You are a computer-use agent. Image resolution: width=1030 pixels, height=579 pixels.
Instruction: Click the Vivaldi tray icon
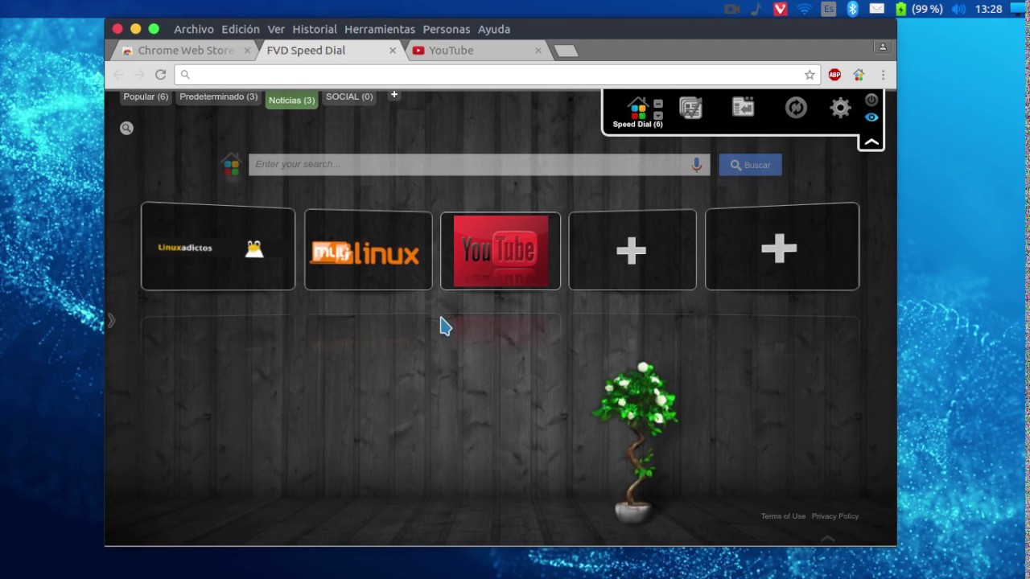(x=780, y=9)
